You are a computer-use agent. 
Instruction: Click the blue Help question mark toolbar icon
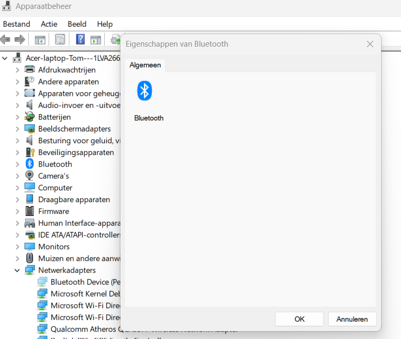tap(80, 39)
